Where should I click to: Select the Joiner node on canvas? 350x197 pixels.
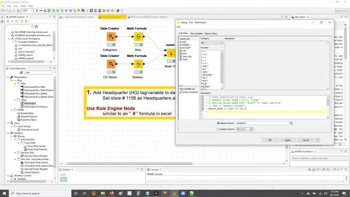pos(171,53)
